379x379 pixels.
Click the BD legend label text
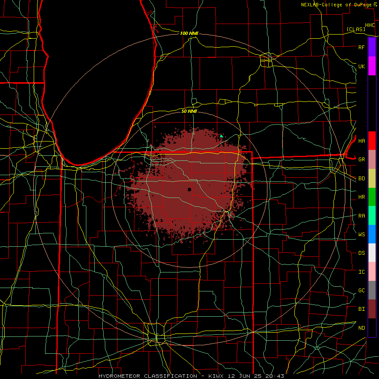tap(362, 179)
